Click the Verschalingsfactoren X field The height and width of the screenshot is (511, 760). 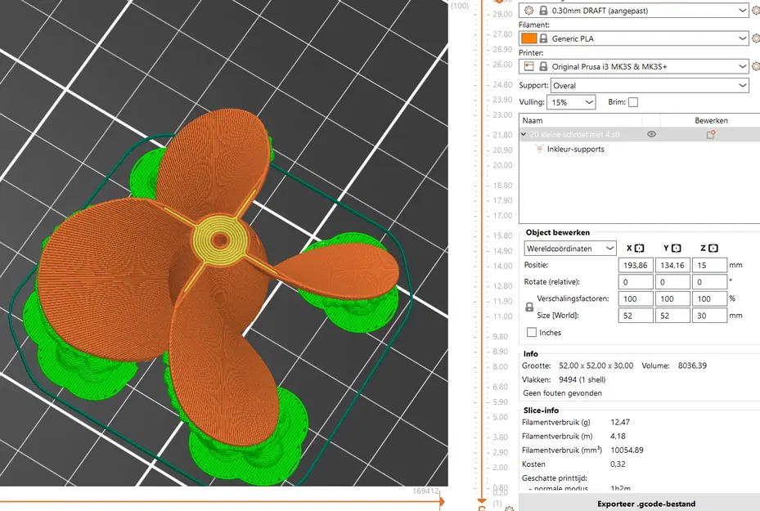click(x=636, y=298)
